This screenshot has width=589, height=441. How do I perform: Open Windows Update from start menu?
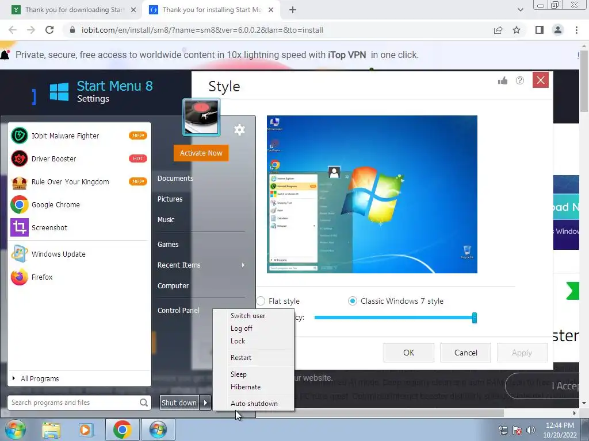(x=79, y=254)
